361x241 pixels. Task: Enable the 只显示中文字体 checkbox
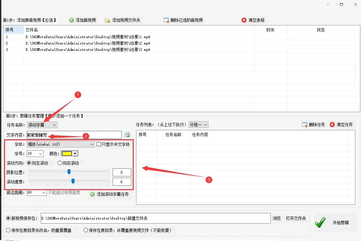click(99, 144)
